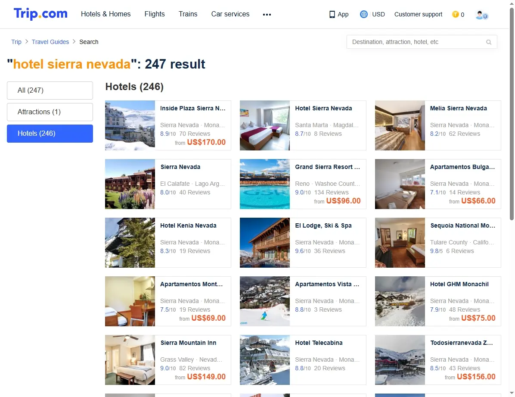
Task: Click Hotel Kenia Nevada title
Action: click(188, 225)
